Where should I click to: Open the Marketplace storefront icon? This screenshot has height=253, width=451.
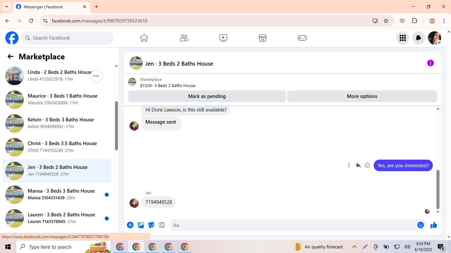click(263, 38)
